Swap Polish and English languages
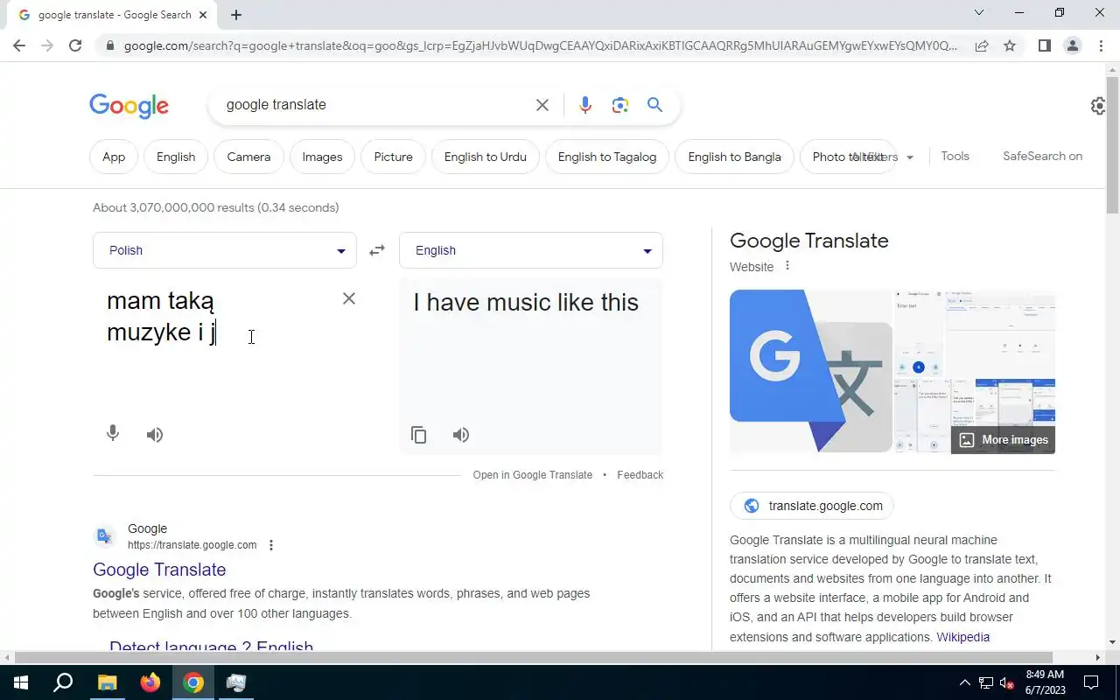Screen dimensions: 1120x700 pos(377,250)
